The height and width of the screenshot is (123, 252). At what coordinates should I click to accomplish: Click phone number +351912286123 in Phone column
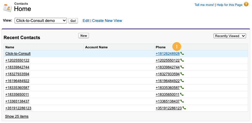point(169,108)
